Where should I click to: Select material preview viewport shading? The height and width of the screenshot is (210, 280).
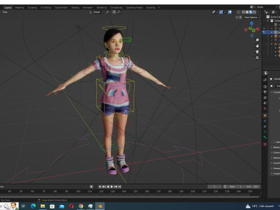point(251,12)
